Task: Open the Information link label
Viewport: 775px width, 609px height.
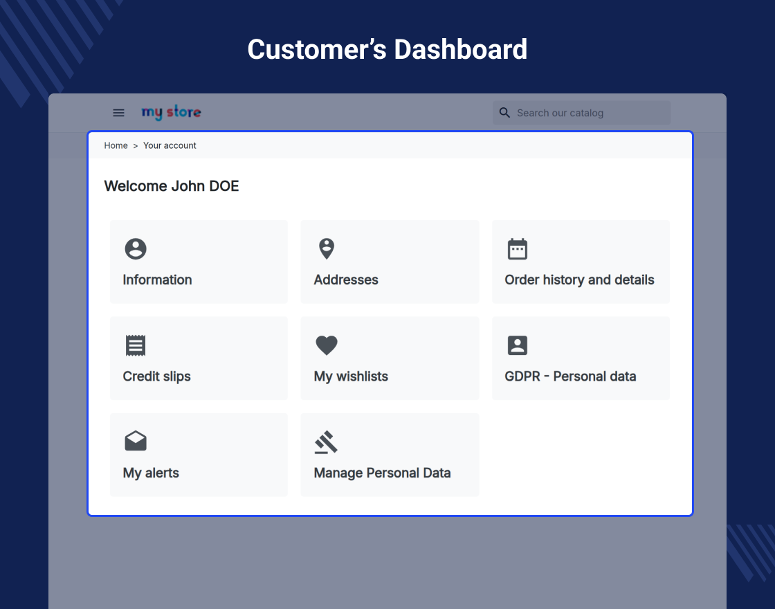Action: [x=157, y=280]
